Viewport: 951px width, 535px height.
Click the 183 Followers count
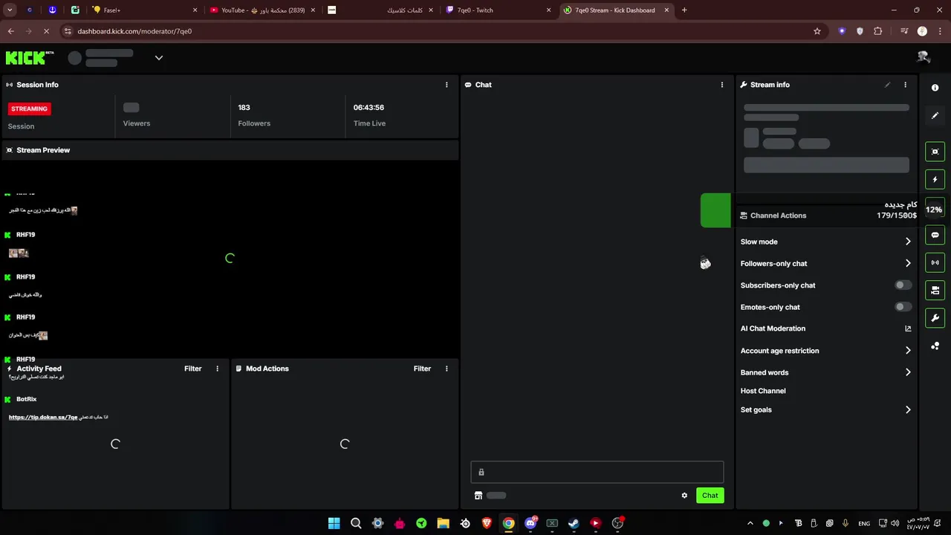244,108
